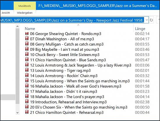Select 07 Dinah Washington - All of me.mp3
The height and width of the screenshot is (121, 160).
tap(62, 39)
